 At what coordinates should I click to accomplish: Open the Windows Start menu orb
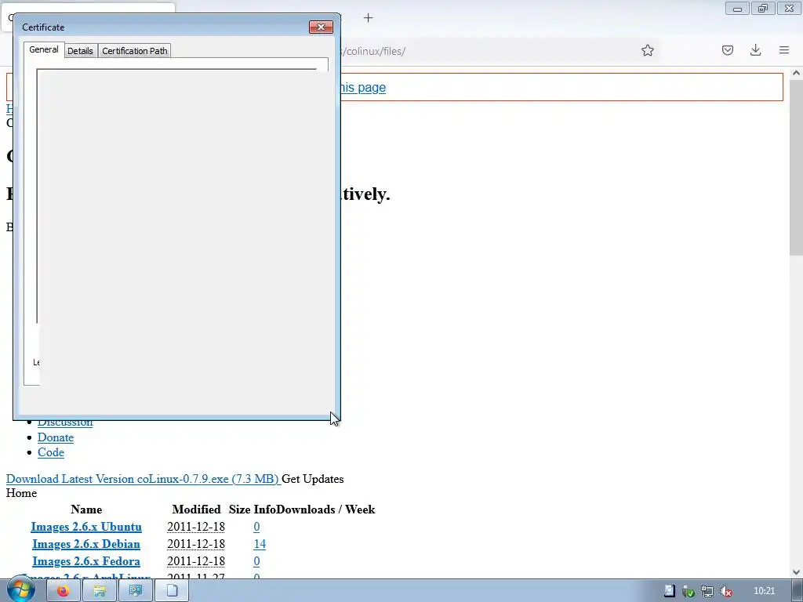[x=21, y=590]
